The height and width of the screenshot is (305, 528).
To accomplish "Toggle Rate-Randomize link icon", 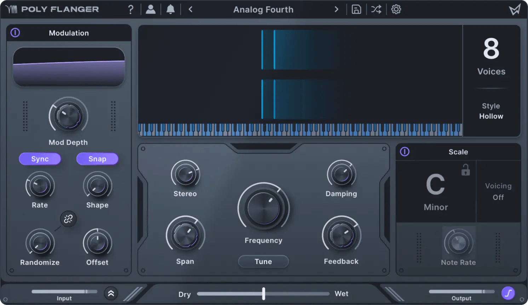I will (x=68, y=219).
